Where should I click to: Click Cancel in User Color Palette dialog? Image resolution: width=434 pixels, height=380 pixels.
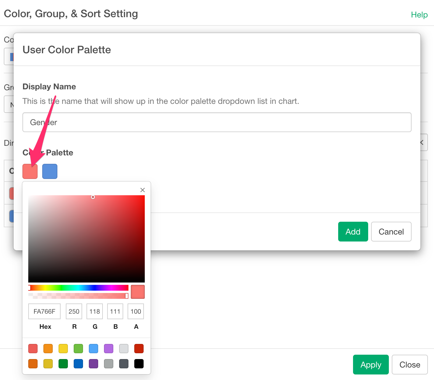[391, 232]
